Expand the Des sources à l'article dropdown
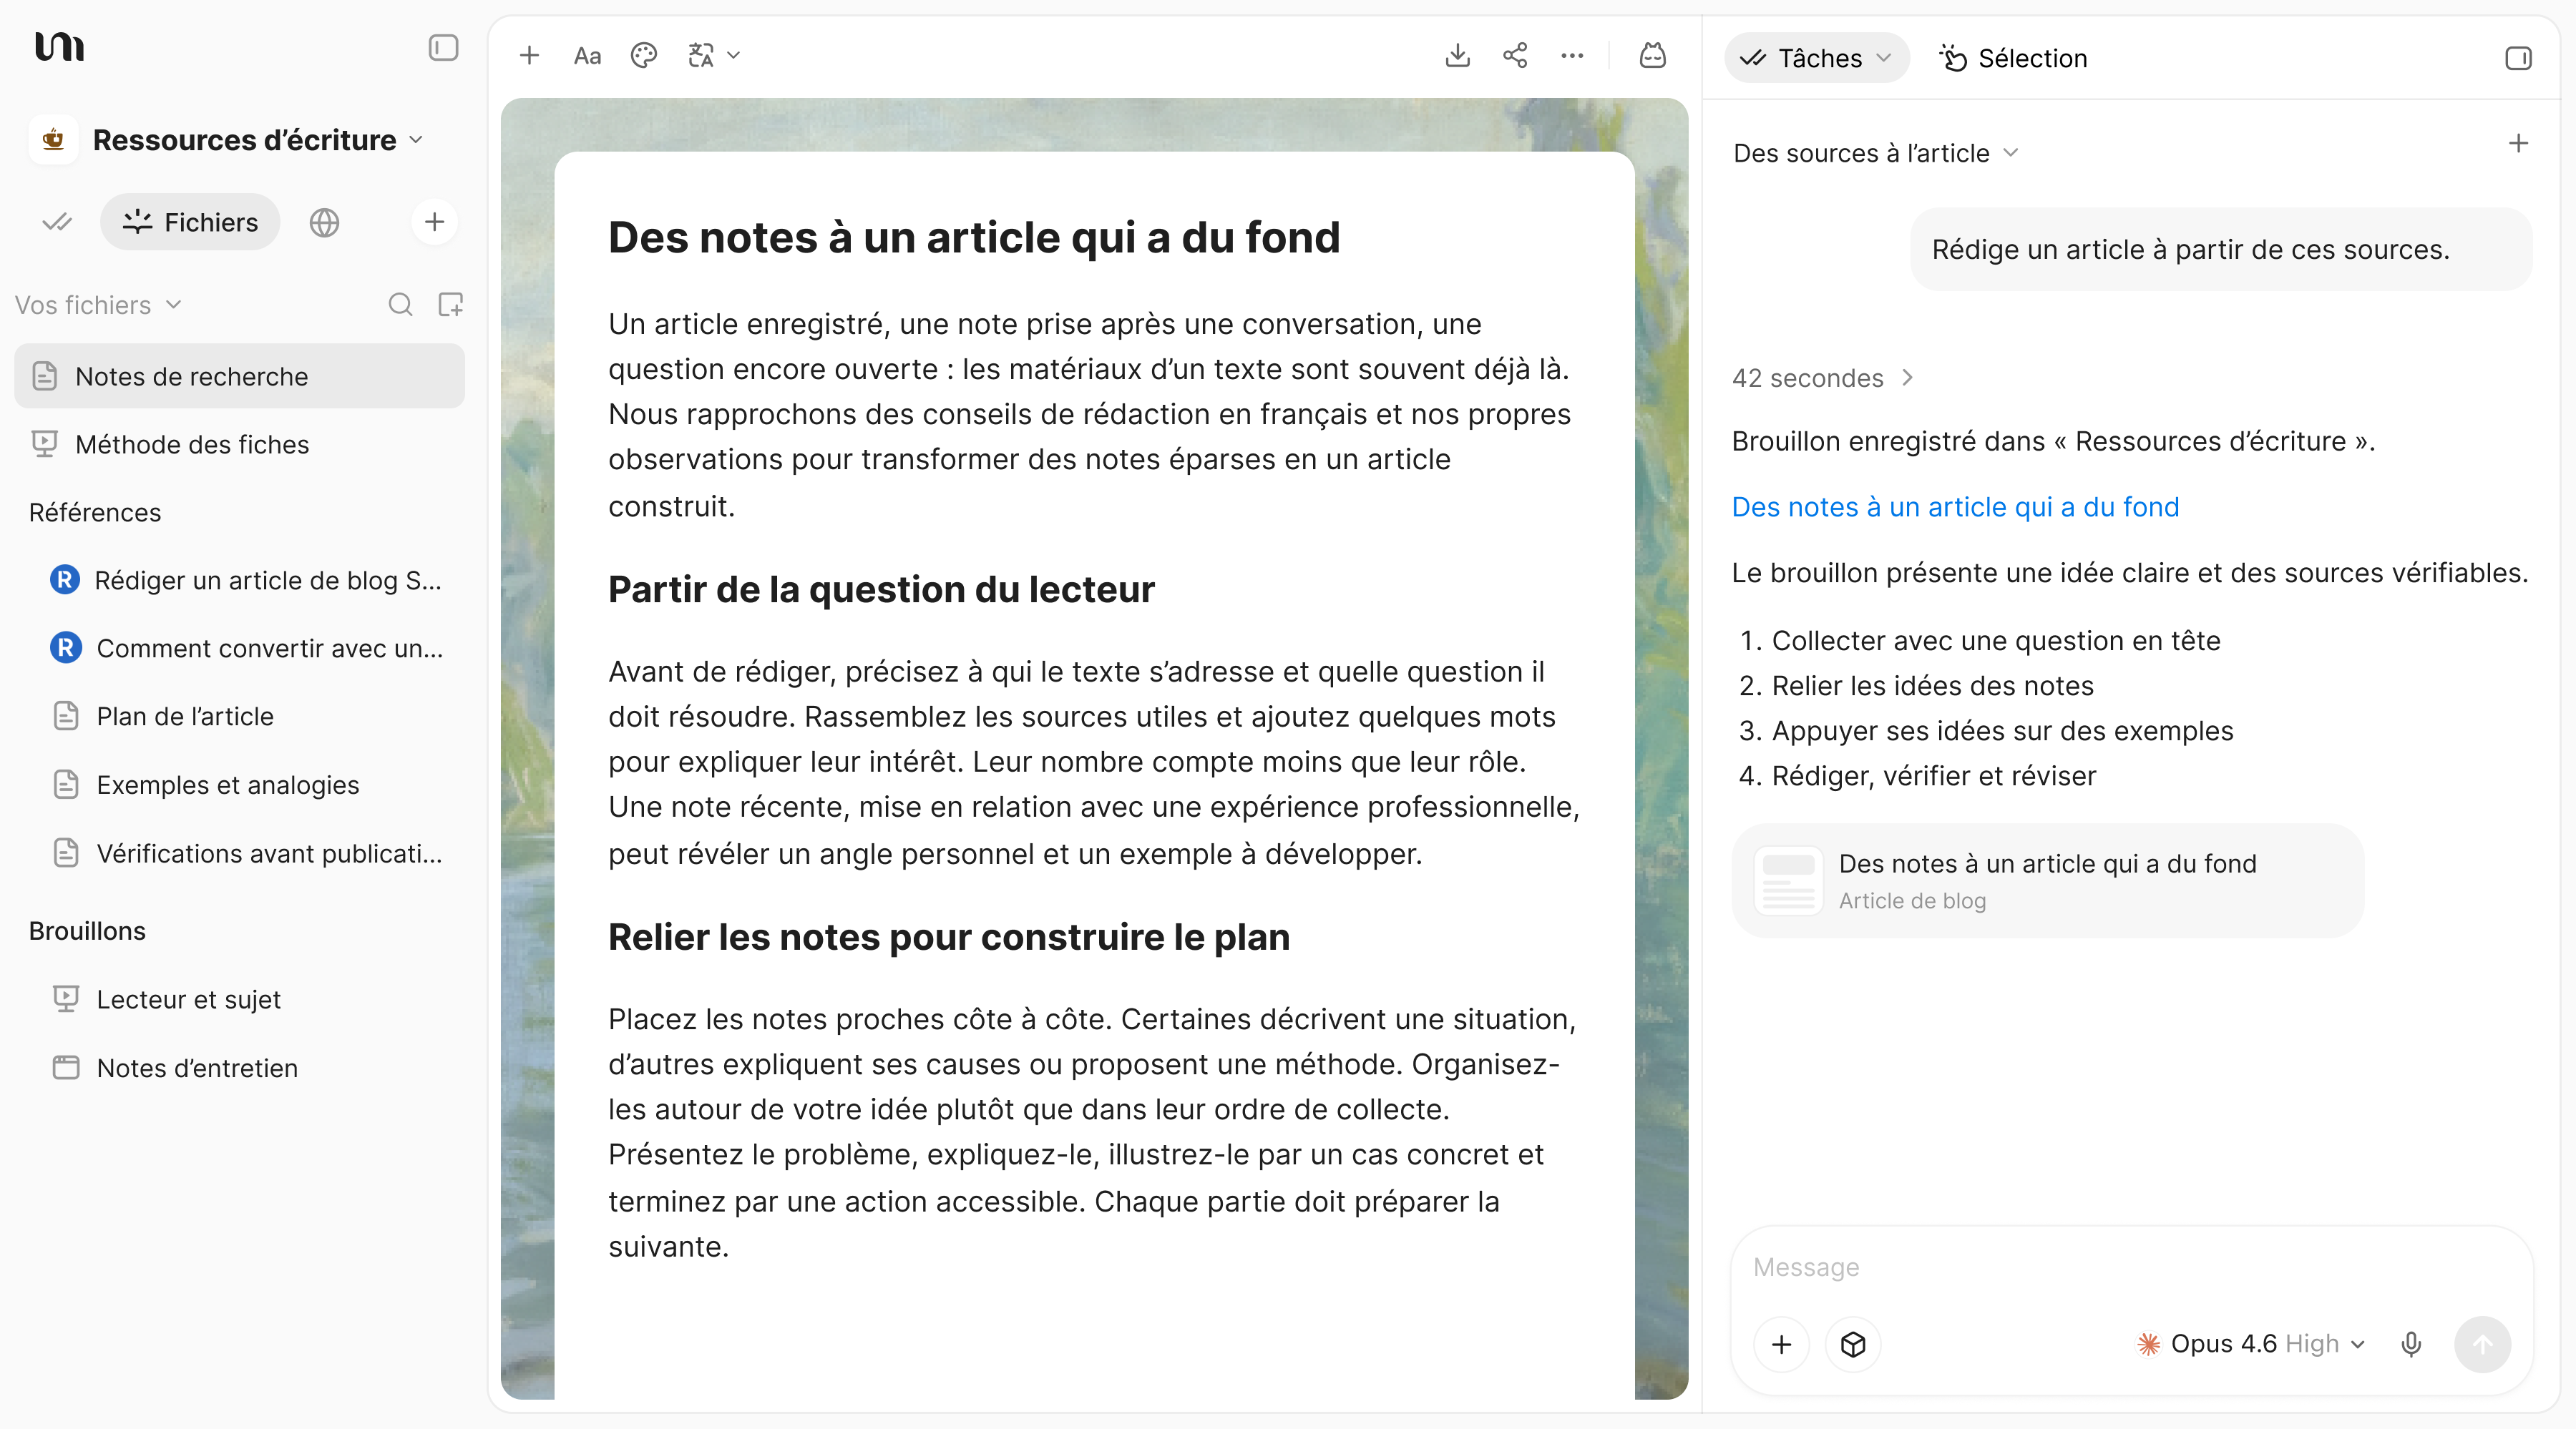Viewport: 2576px width, 1429px height. click(x=1875, y=153)
